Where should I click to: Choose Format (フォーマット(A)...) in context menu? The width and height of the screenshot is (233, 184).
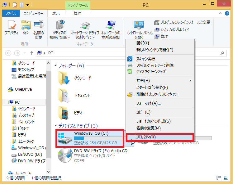click(x=160, y=103)
